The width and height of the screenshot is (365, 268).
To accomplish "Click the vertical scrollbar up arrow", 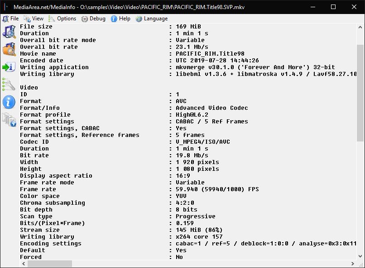I will tap(360, 28).
